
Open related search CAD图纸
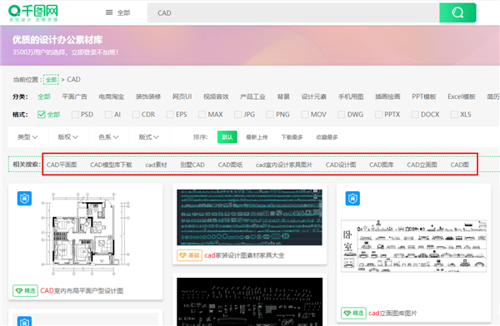click(x=230, y=165)
